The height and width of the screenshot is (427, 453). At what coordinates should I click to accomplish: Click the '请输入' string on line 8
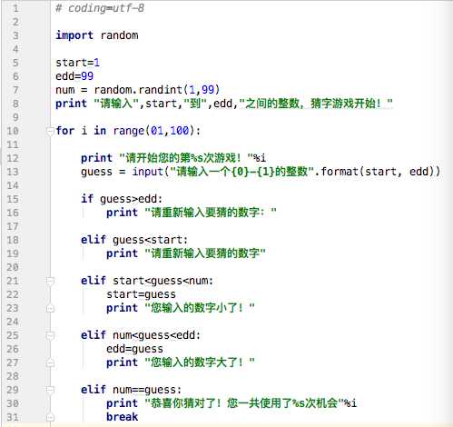click(x=116, y=104)
